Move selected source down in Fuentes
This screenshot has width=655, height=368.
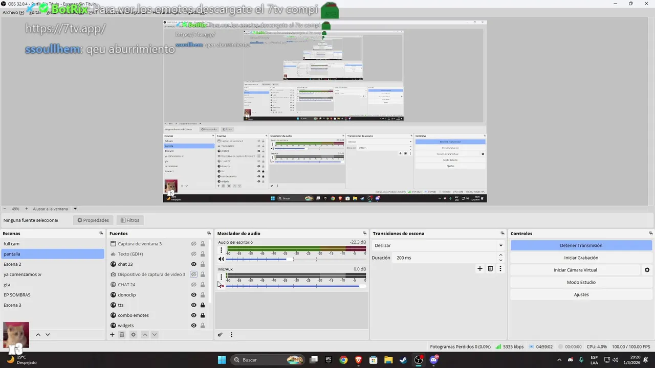[155, 335]
